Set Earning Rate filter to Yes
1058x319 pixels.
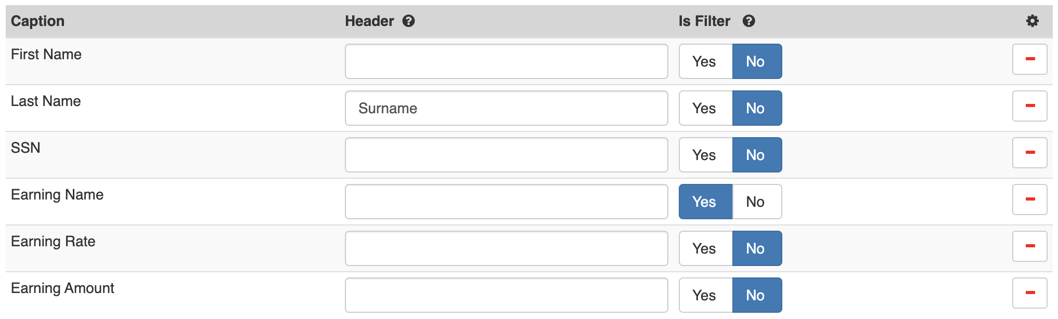[705, 248]
